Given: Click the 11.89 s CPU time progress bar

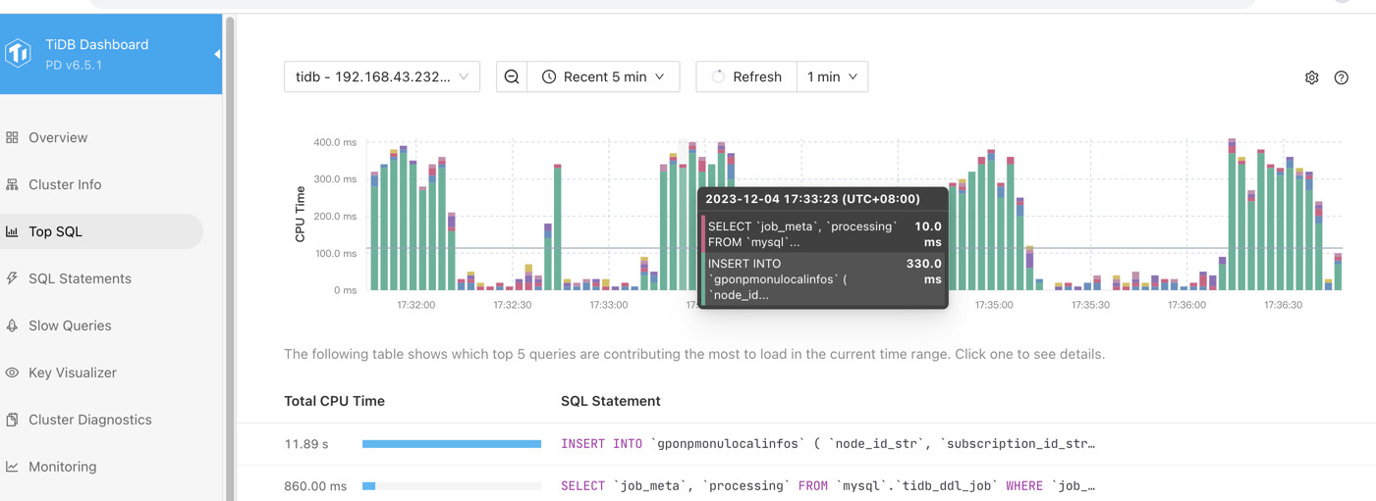Looking at the screenshot, I should 451,444.
